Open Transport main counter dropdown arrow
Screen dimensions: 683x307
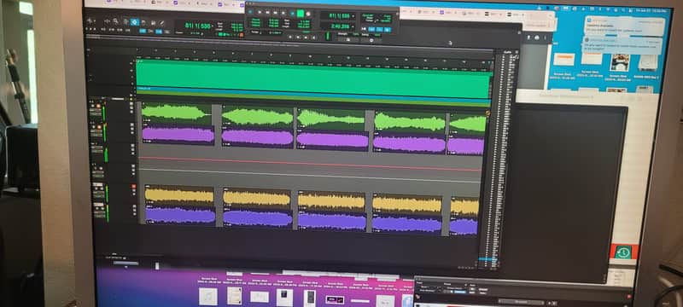(353, 15)
